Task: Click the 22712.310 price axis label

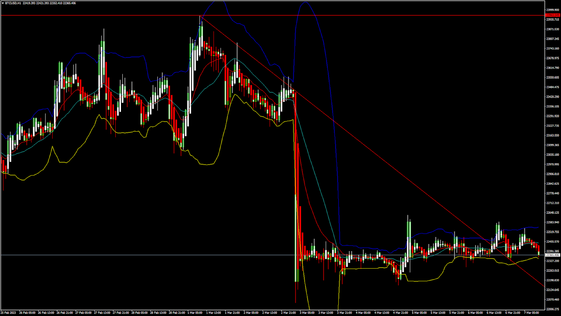Action: pos(552,203)
